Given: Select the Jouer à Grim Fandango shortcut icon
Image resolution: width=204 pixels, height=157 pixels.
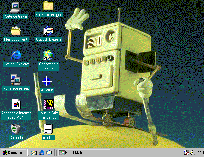Looking at the screenshot, I should click(x=48, y=104).
